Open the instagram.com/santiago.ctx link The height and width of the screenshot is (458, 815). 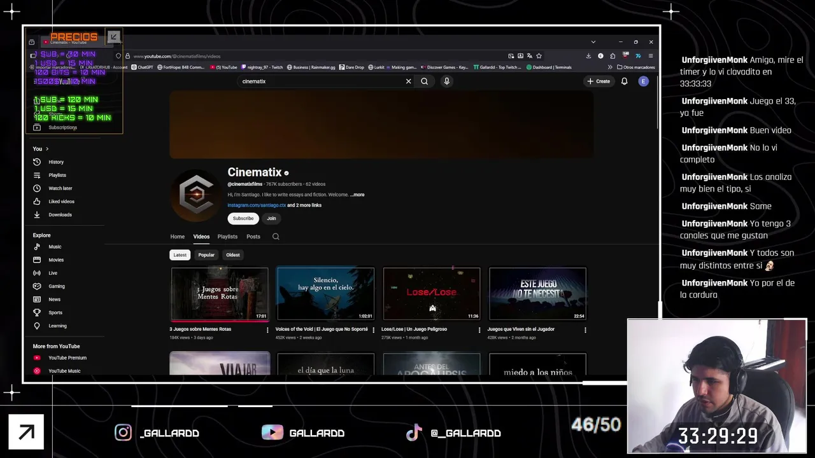[x=257, y=205]
